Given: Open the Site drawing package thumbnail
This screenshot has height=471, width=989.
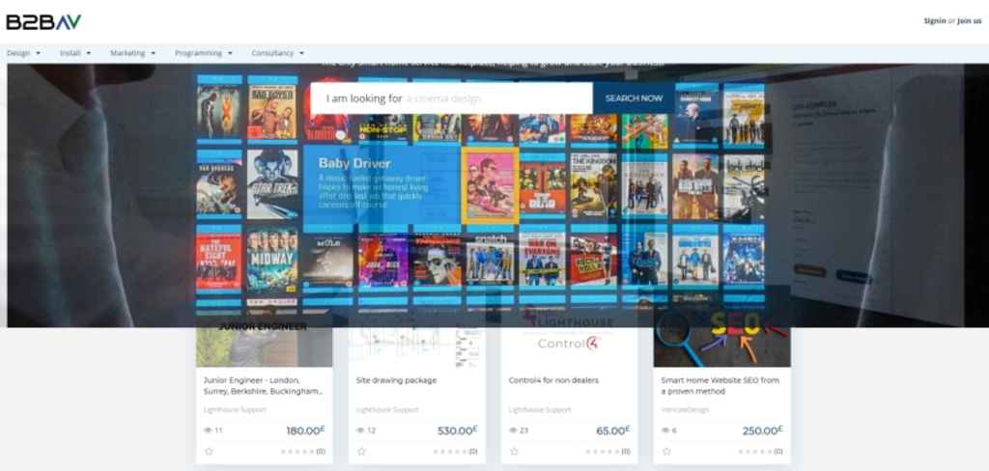Looking at the screenshot, I should (x=417, y=341).
